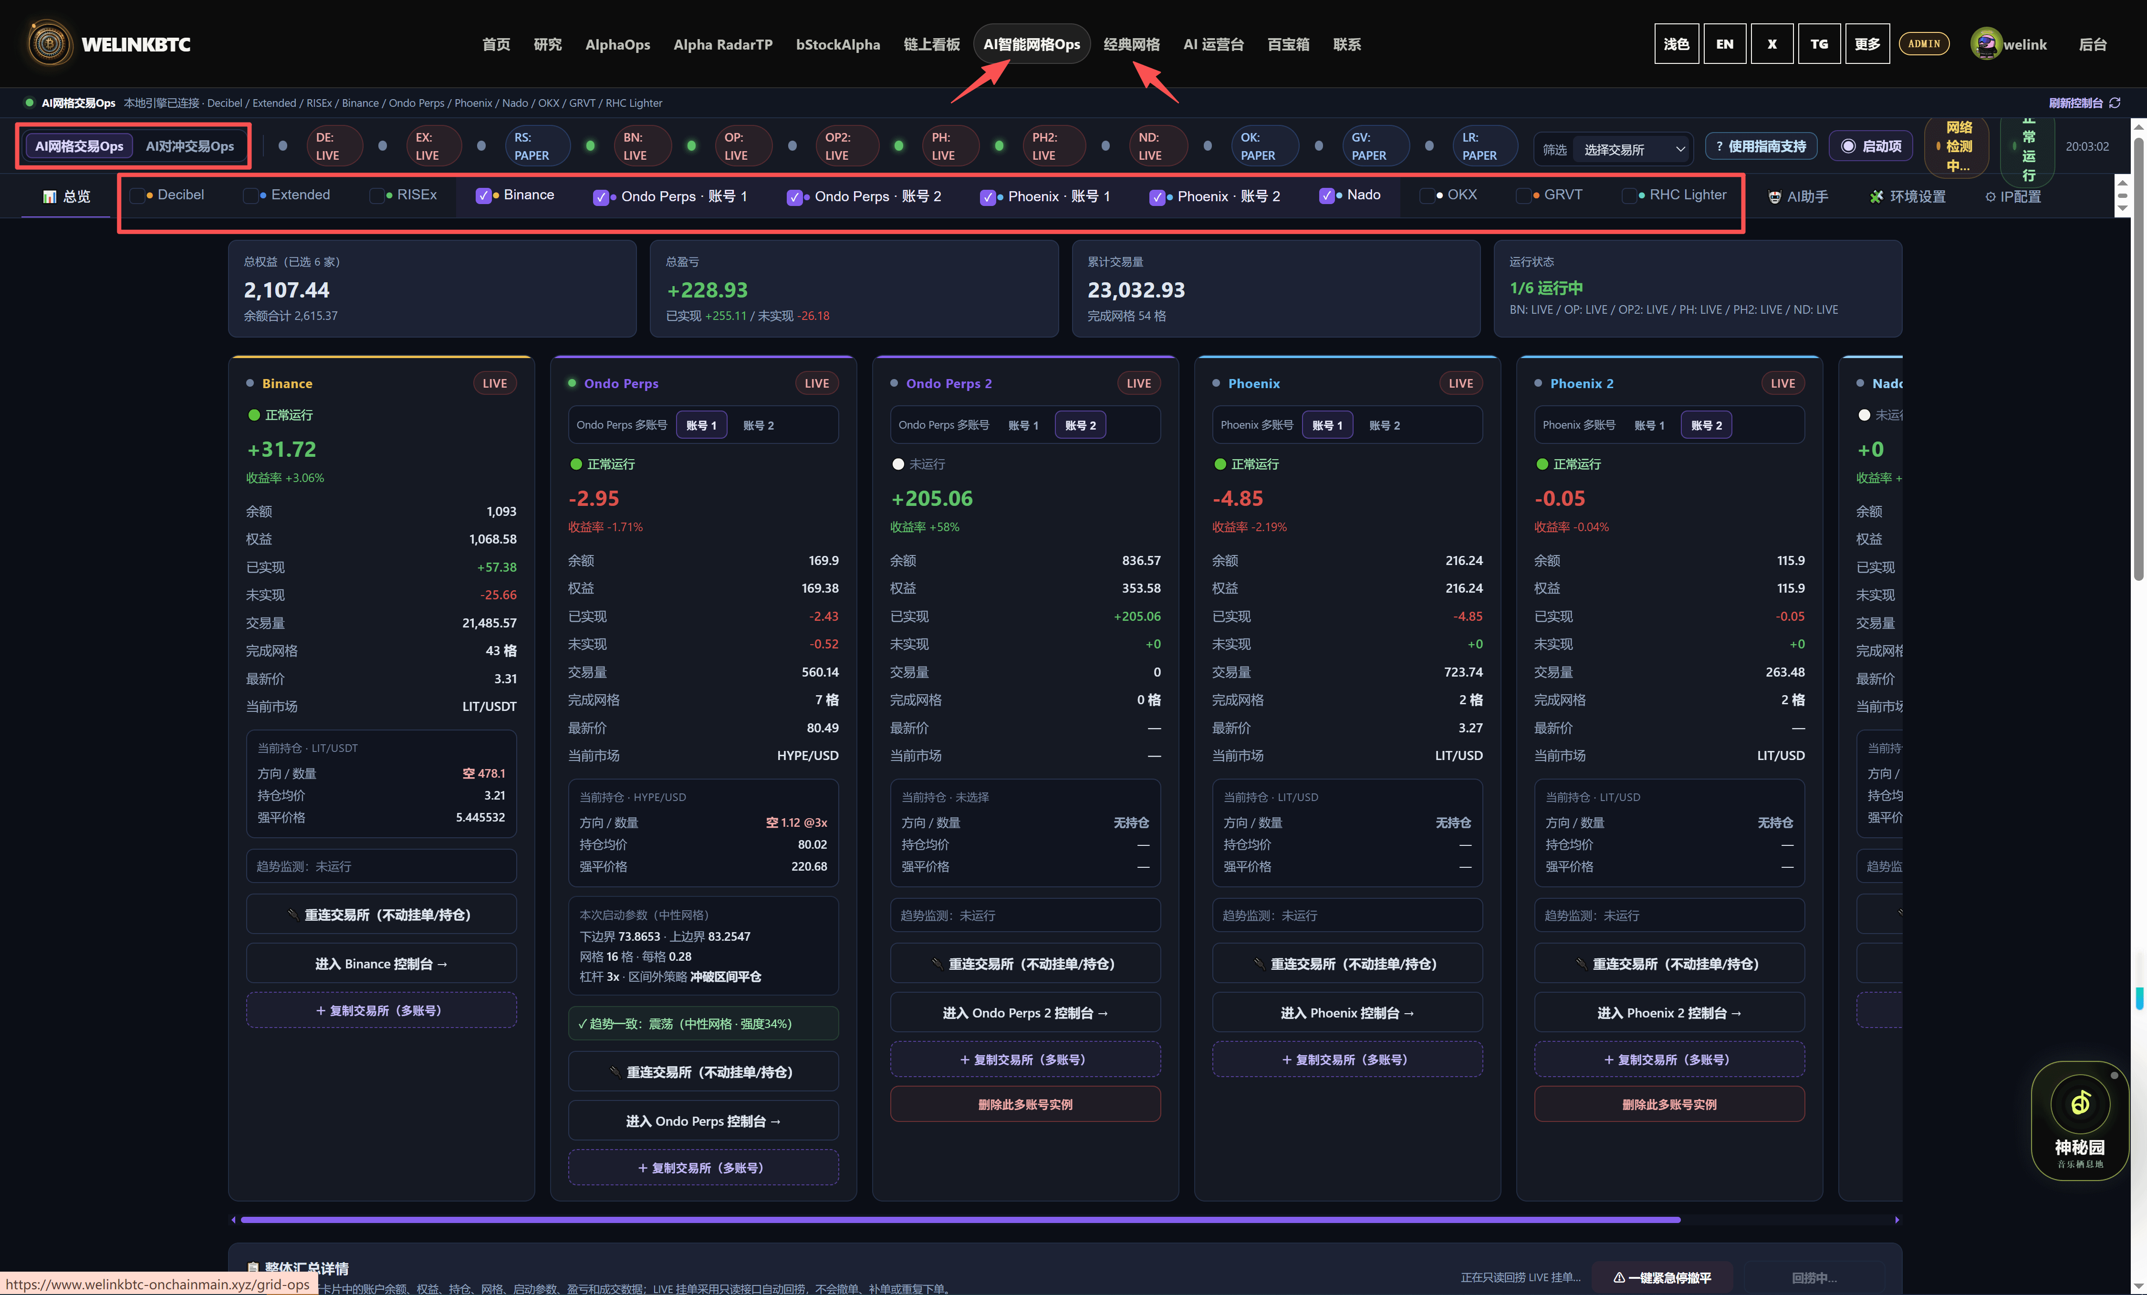Switch language with the EN button
This screenshot has width=2147, height=1295.
(x=1724, y=43)
